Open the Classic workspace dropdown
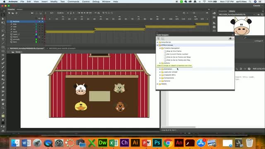265x149 pixels. (x=258, y=5)
